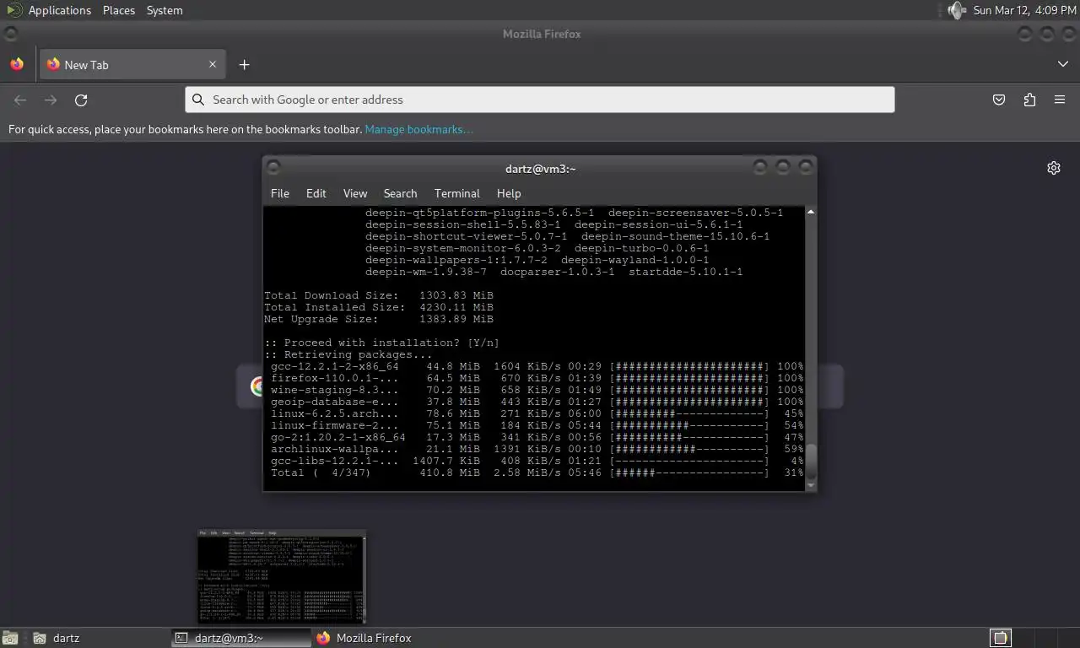The width and height of the screenshot is (1080, 648).
Task: Click deepin-wallpapers-1:1.7.7-2 text
Action: pyautogui.click(x=456, y=260)
